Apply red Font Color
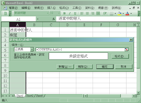This screenshot has height=103, width=141. 127,13
